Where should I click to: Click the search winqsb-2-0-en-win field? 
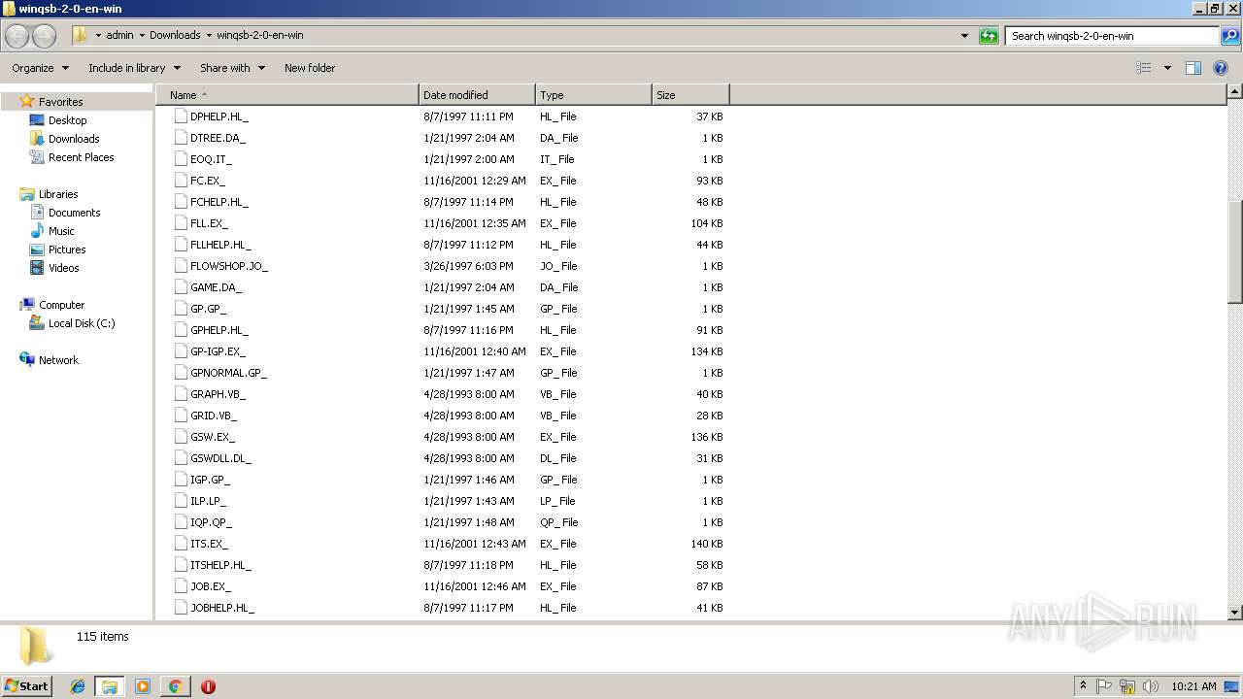[1112, 36]
